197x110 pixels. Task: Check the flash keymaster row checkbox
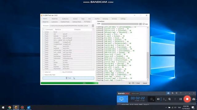[x=44, y=68]
